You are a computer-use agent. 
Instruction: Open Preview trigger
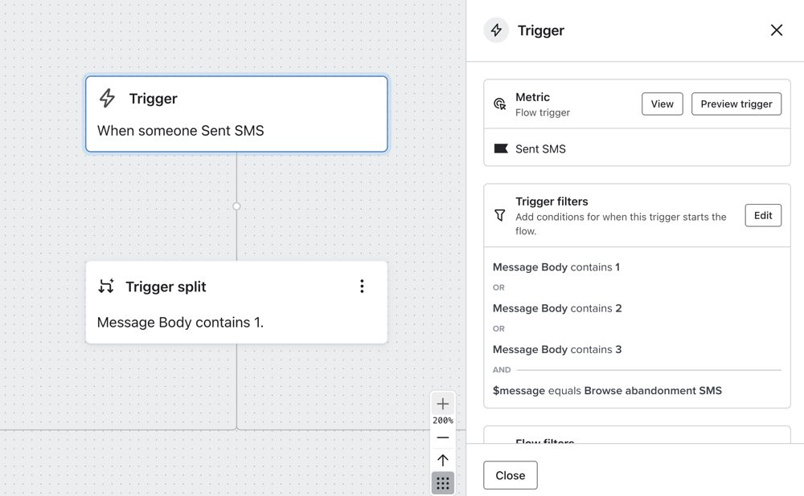[x=736, y=104]
